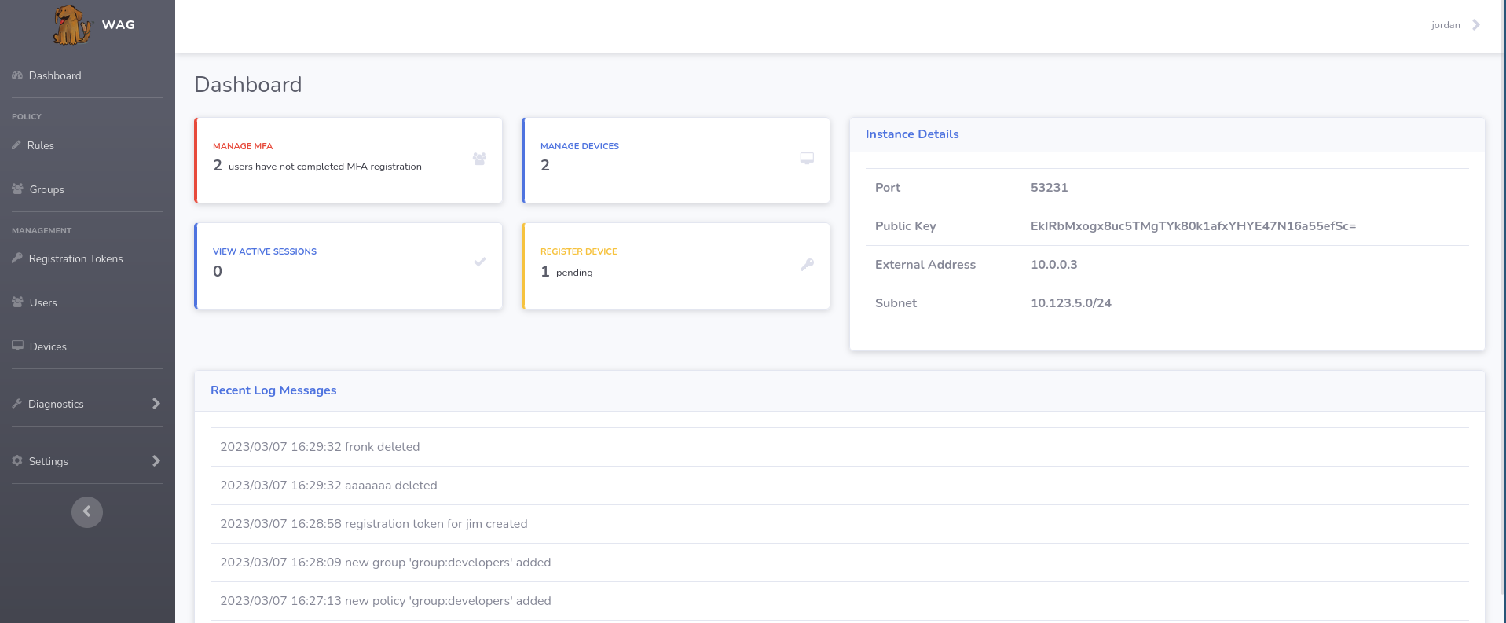Open the VIEW ACTIVE SESSIONS link
The width and height of the screenshot is (1506, 623).
[x=265, y=251]
